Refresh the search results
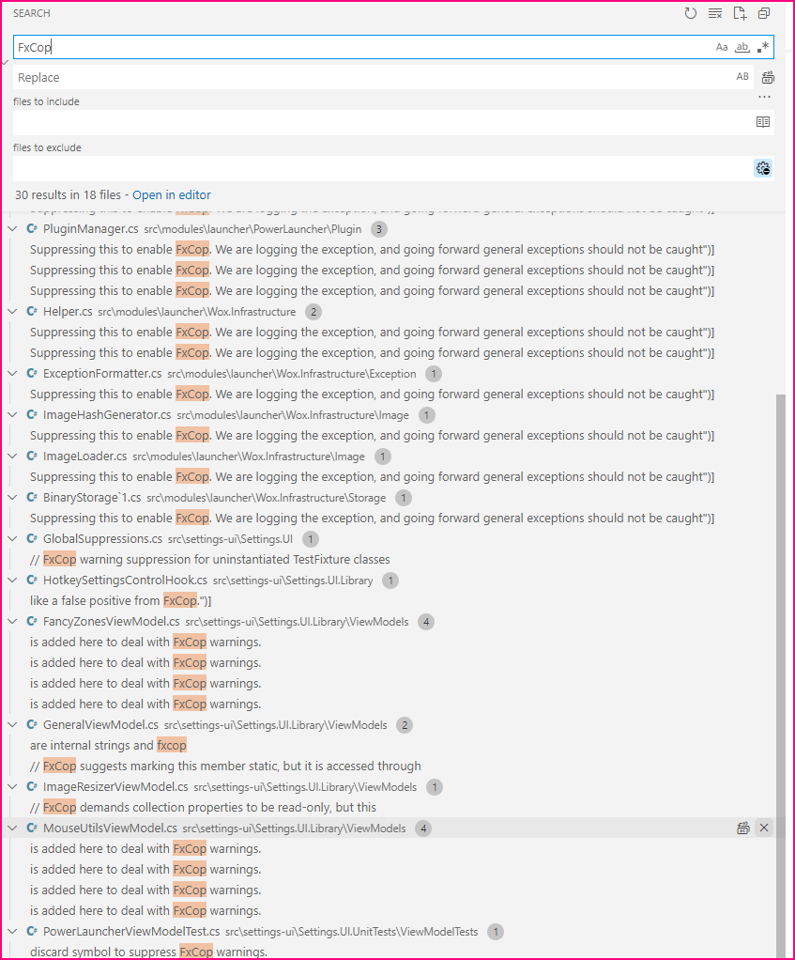This screenshot has height=960, width=795. [691, 13]
